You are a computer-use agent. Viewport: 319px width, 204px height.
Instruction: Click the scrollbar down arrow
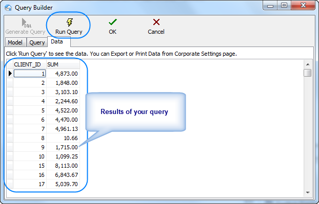click(x=308, y=192)
